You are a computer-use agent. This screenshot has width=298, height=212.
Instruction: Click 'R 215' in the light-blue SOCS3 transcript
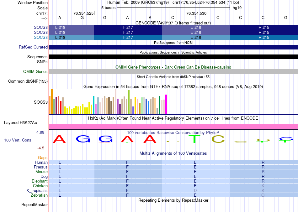pos(264,37)
